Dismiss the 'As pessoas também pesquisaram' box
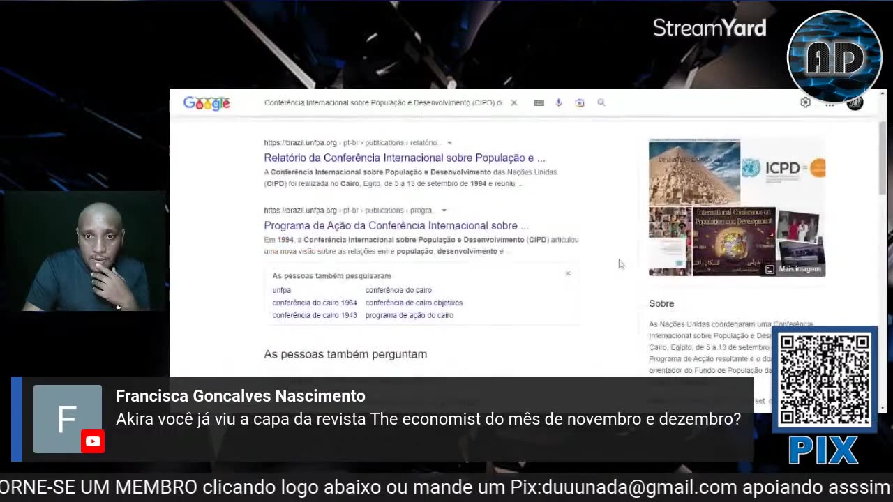The height and width of the screenshot is (502, 893). [x=568, y=273]
